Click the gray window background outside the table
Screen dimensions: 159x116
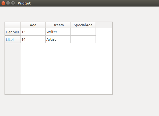coord(135,63)
